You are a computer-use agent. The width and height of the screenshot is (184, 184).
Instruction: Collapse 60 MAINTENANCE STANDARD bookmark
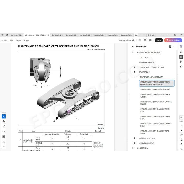tap(133, 52)
